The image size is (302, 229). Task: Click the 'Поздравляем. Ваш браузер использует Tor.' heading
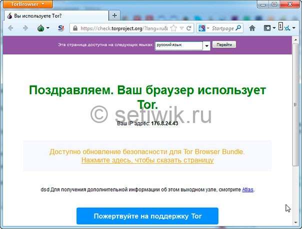coord(147,97)
